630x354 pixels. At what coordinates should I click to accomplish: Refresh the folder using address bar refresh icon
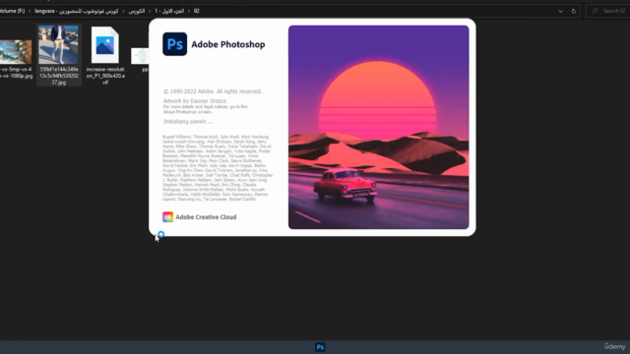tap(573, 11)
